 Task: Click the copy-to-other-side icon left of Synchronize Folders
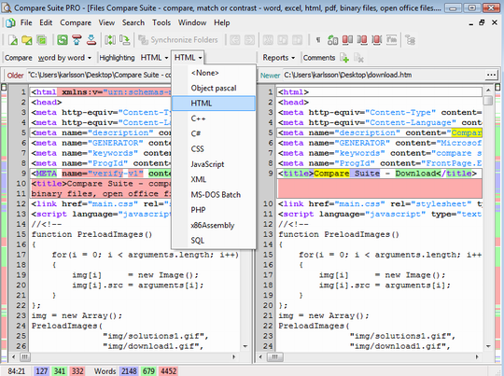[x=125, y=40]
